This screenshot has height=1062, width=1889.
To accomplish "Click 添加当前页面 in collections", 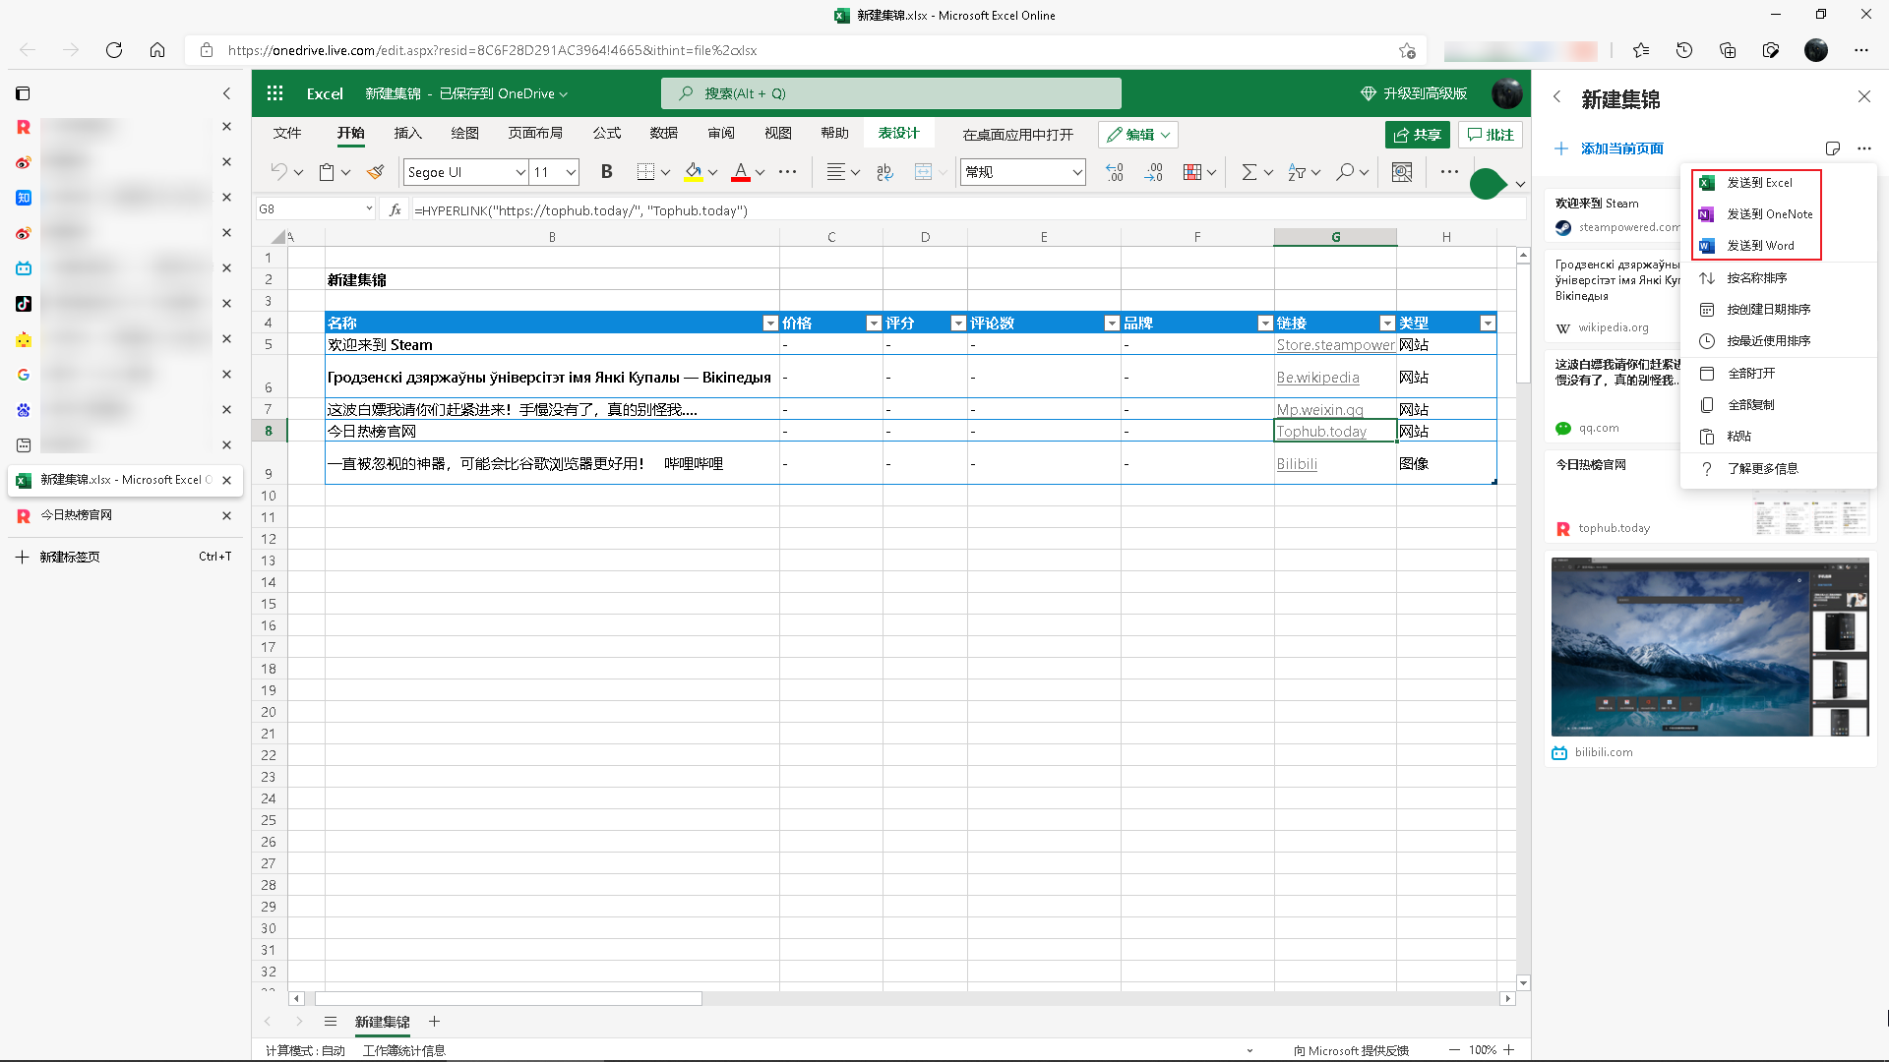I will click(1610, 148).
